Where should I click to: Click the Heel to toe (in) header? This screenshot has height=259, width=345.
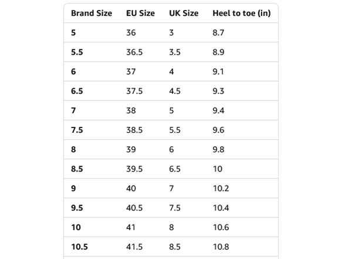[x=242, y=13]
